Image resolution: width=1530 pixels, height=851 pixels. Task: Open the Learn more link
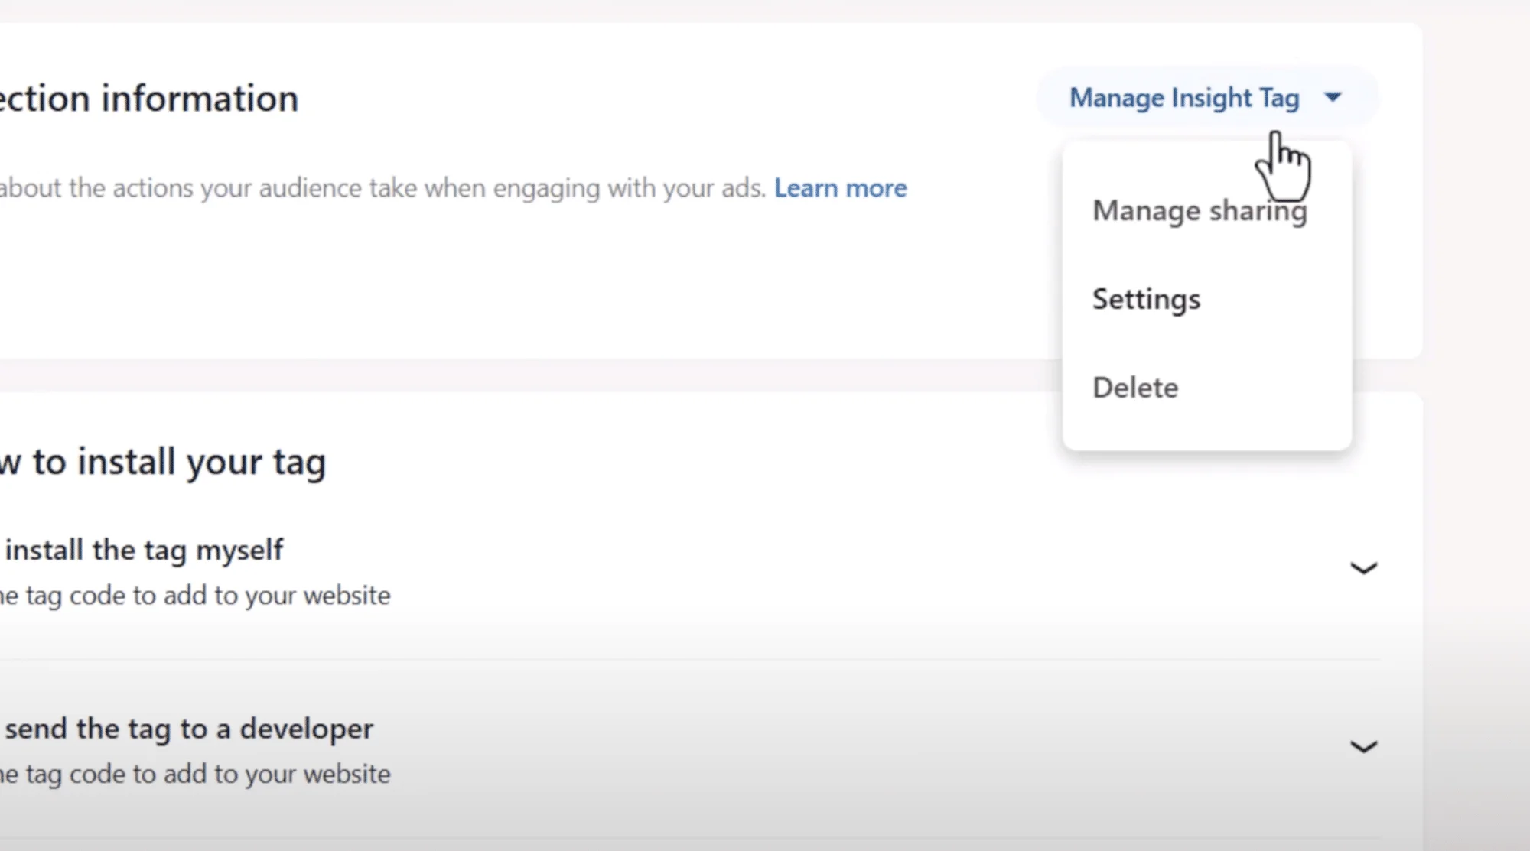840,188
